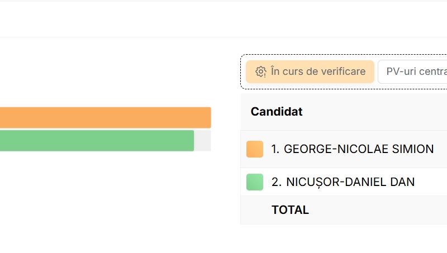Image resolution: width=447 pixels, height=253 pixels.
Task: Click the green swatch for Nicușor-Daniel Dan
Action: tap(255, 182)
